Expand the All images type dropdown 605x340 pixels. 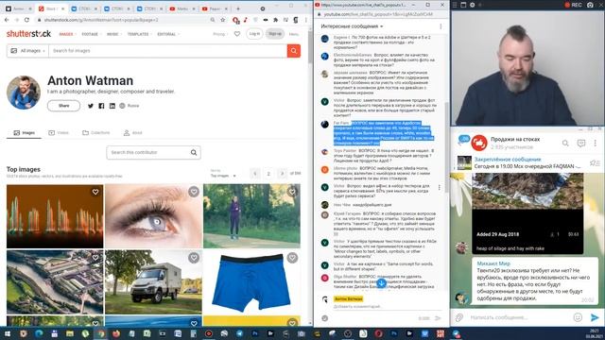[27, 50]
